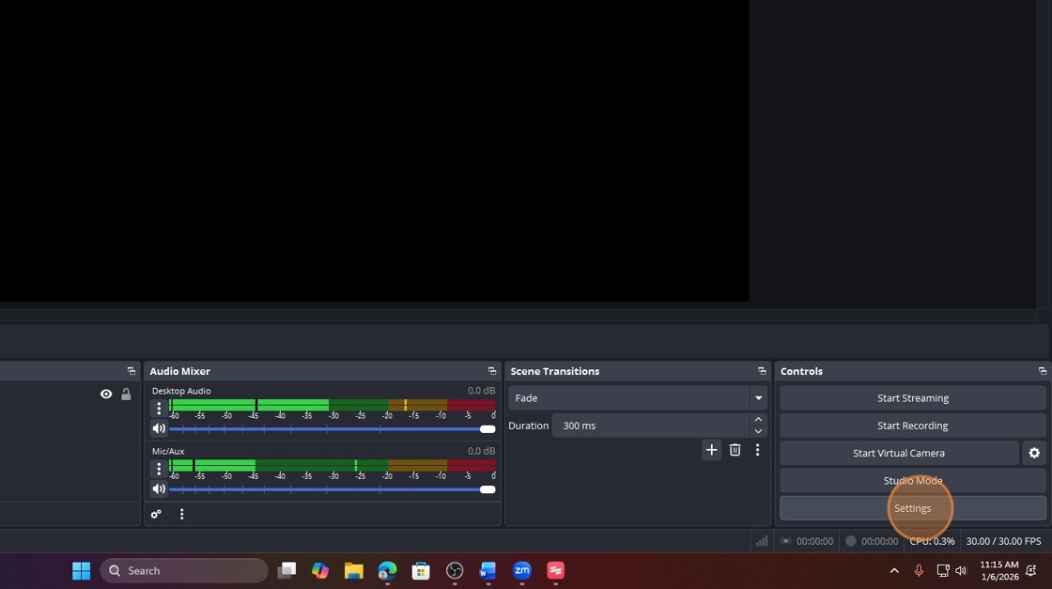Open Zoom from the taskbar
Screen dimensions: 1052x589
click(522, 570)
